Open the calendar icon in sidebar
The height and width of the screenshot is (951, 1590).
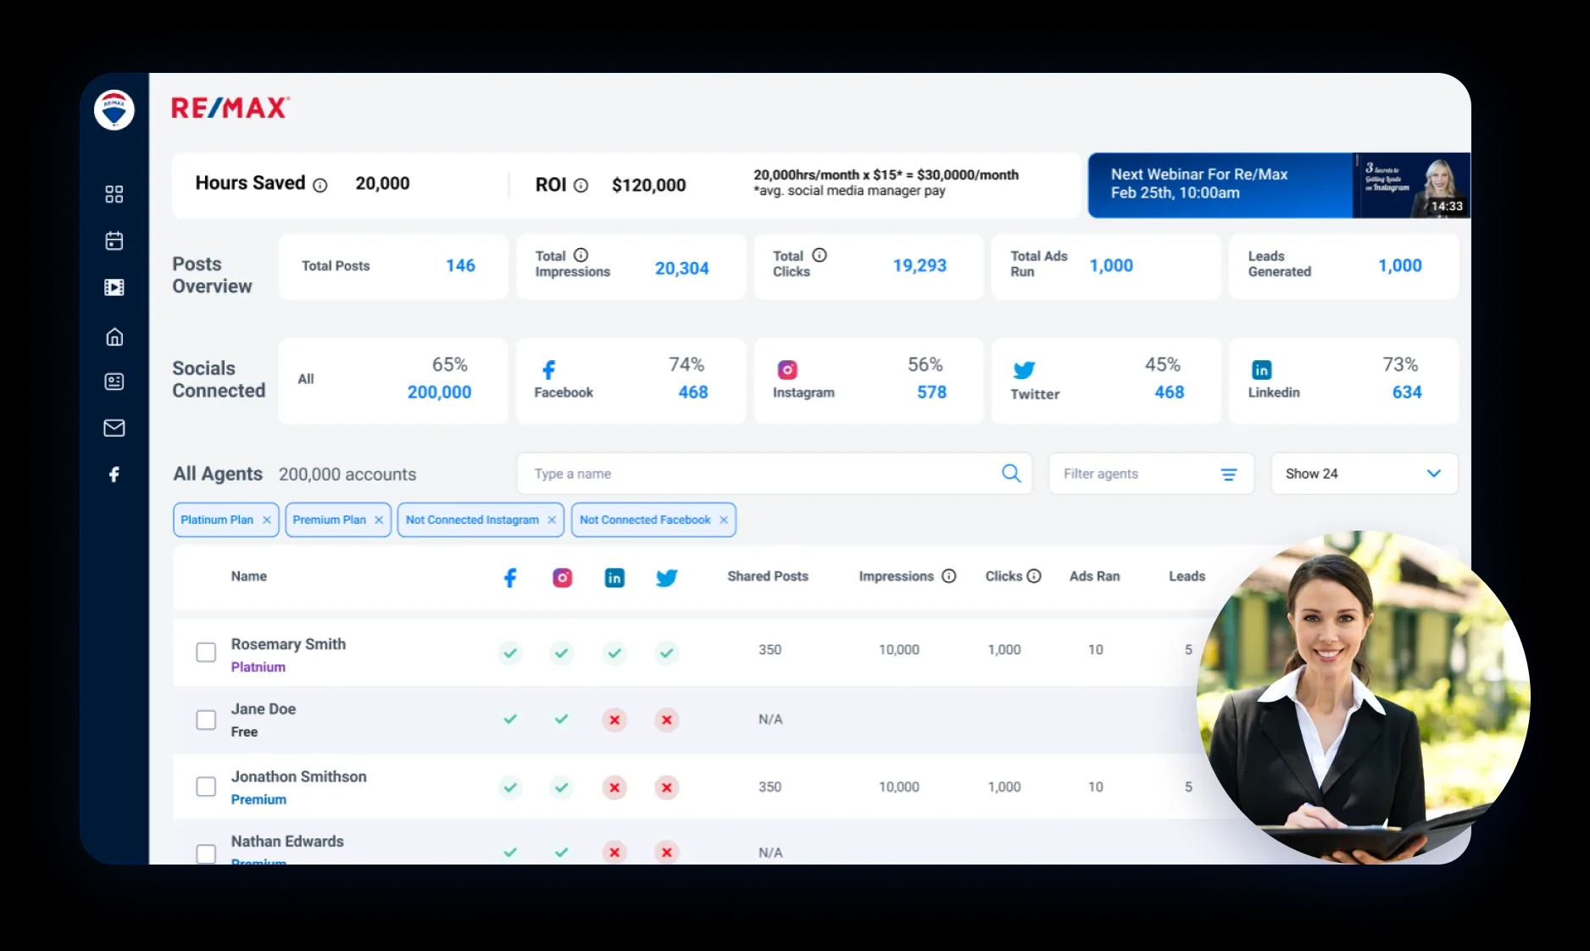pos(114,241)
